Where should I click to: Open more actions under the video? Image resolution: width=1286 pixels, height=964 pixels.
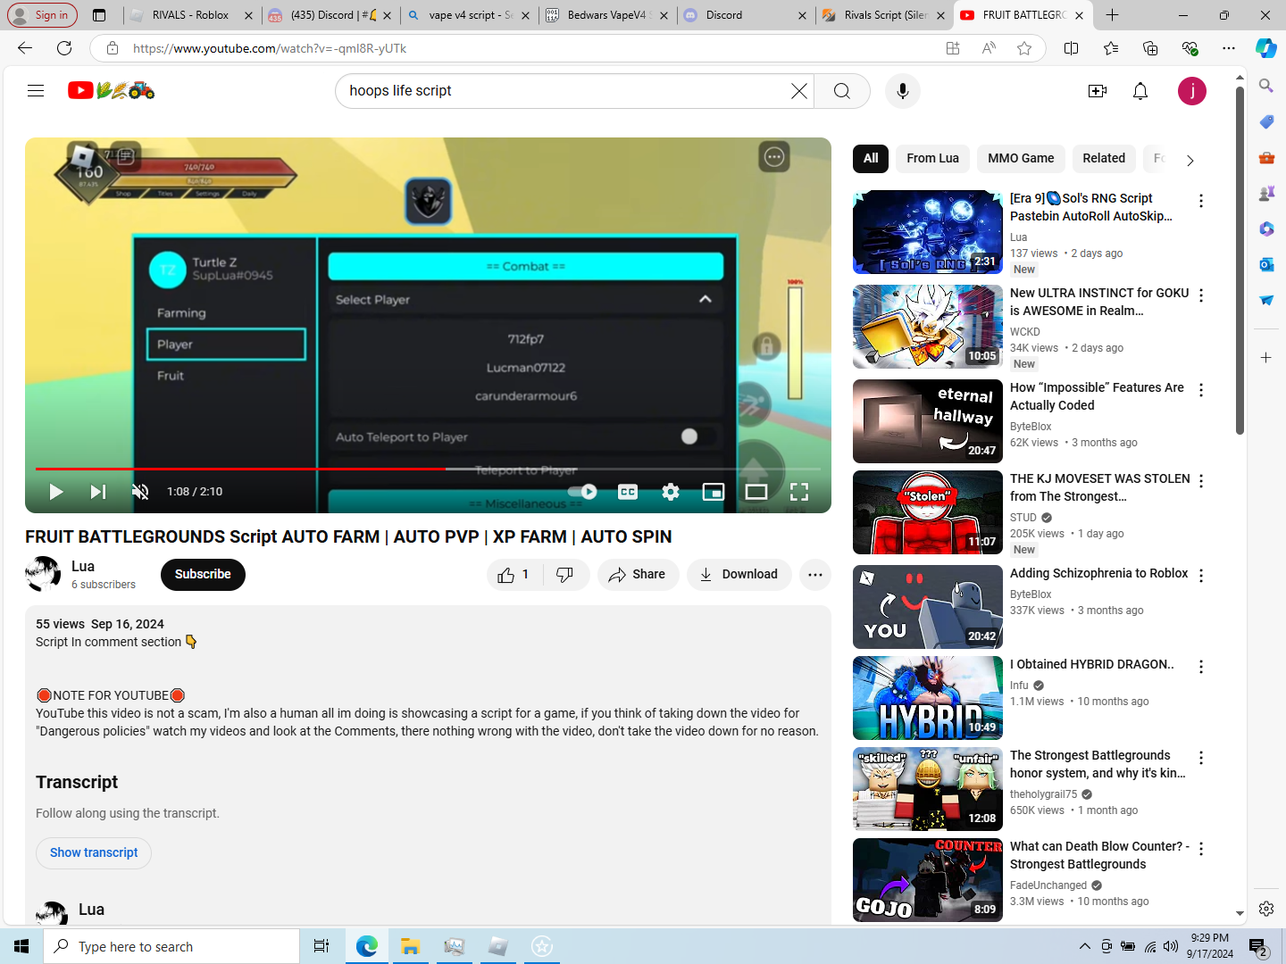pos(815,575)
